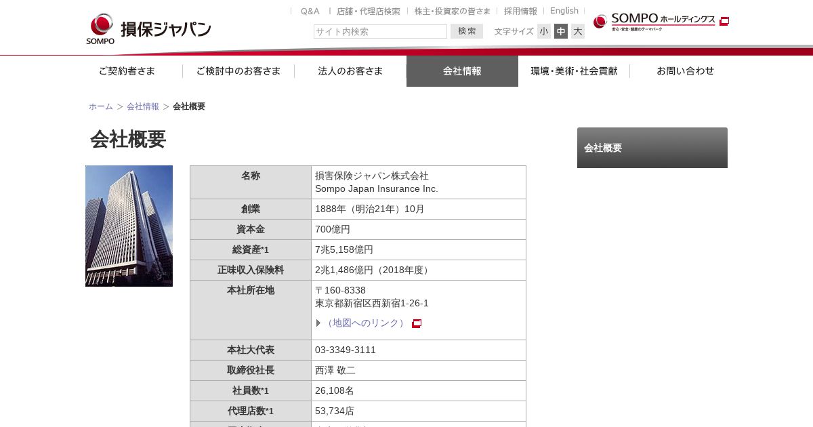The width and height of the screenshot is (813, 427).
Task: Click the 文字サイズ label
Action: pos(514,31)
